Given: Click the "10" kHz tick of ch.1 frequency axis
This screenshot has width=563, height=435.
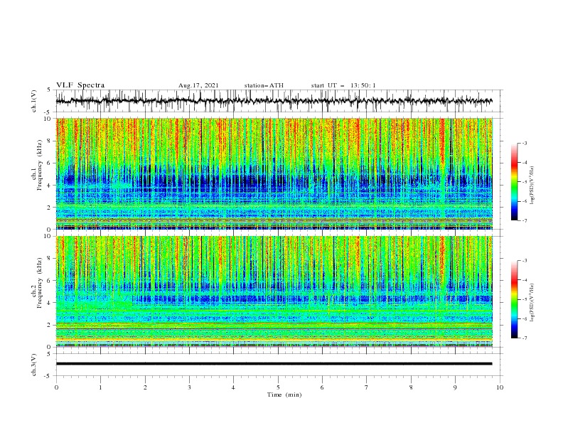Looking at the screenshot, I should coord(47,119).
